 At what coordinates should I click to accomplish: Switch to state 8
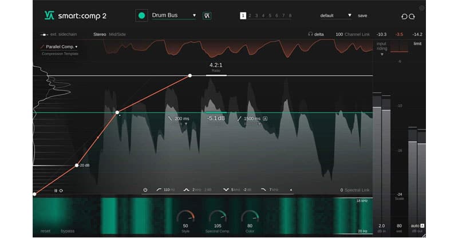tap(290, 16)
